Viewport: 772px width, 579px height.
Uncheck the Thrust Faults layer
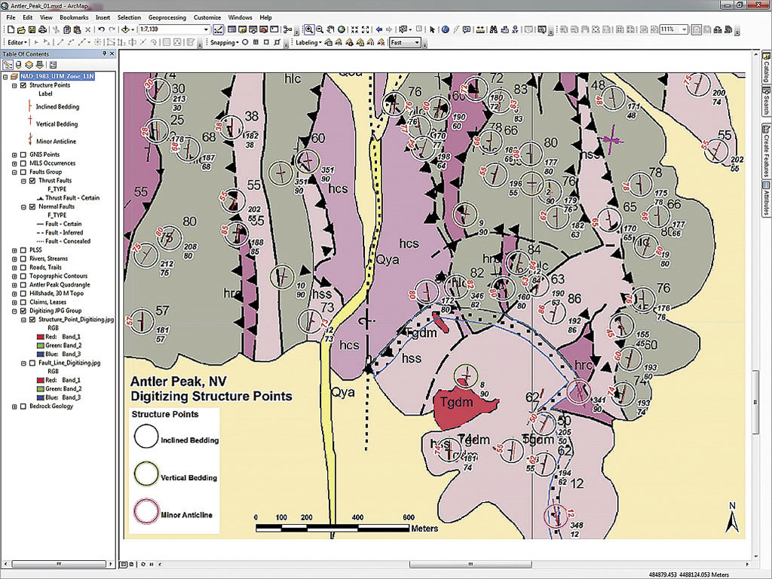pos(32,181)
